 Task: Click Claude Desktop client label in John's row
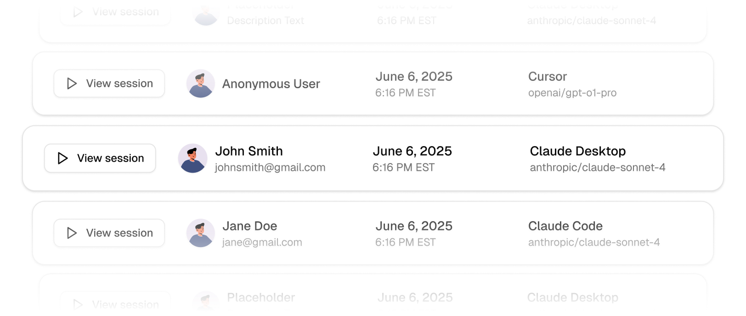[578, 151]
